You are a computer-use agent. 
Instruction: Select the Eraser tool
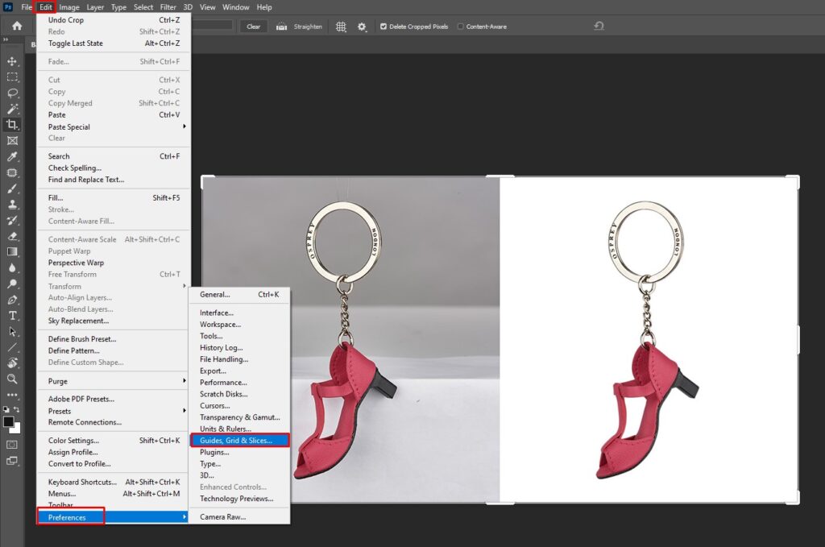[12, 234]
